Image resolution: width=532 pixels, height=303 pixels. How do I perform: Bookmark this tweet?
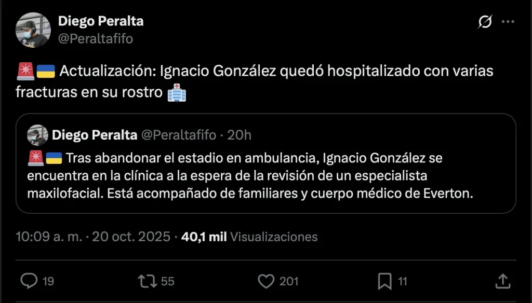[384, 281]
